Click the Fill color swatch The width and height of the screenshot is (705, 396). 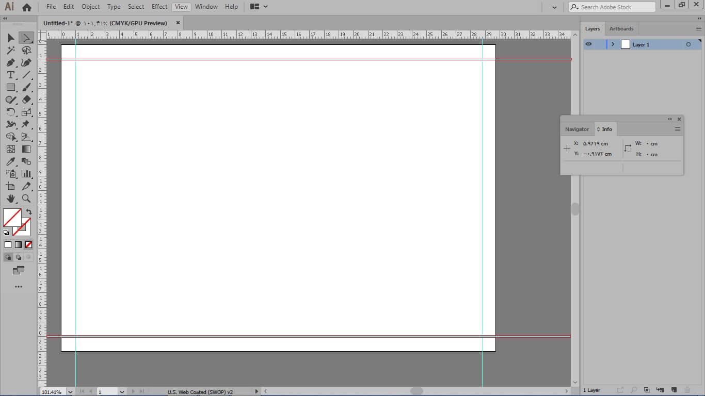tap(11, 217)
